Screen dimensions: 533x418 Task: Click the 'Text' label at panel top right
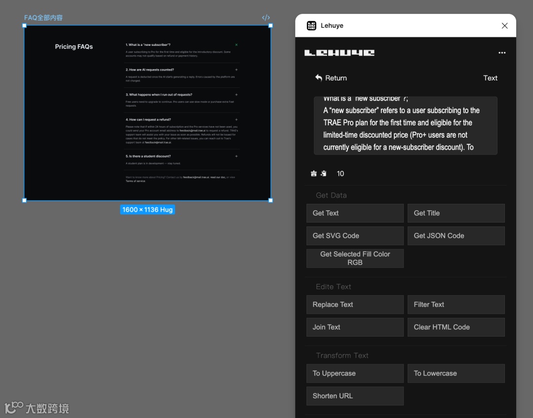click(x=490, y=78)
